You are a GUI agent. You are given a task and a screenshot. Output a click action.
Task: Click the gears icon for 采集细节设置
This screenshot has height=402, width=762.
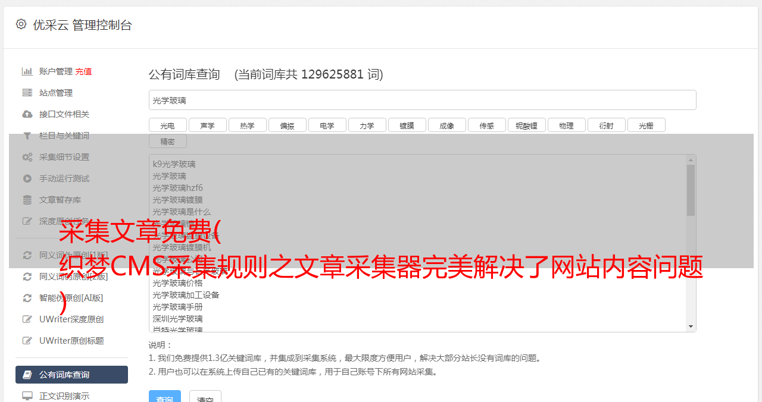(x=27, y=157)
